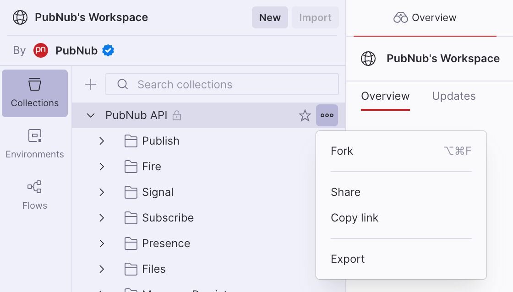This screenshot has width=513, height=292.
Task: Expand the Presence folder
Action: coord(102,243)
